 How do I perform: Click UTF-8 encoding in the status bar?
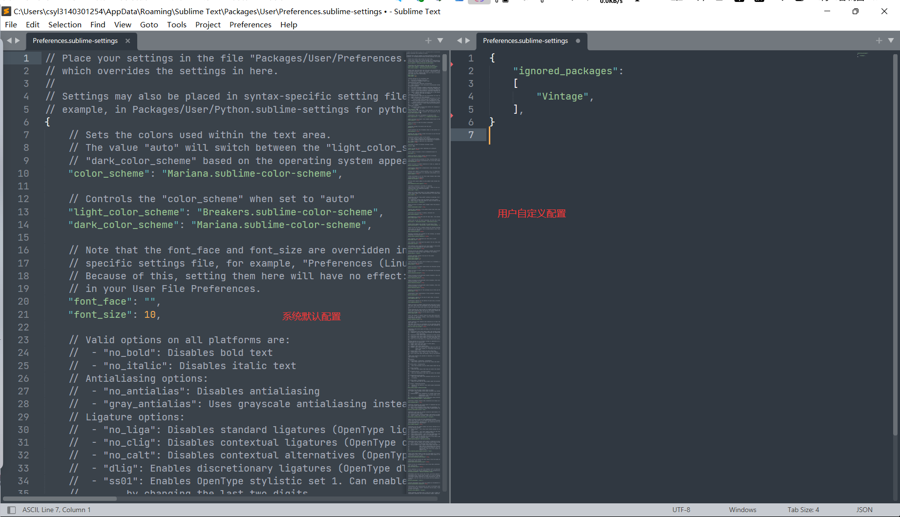pyautogui.click(x=681, y=509)
